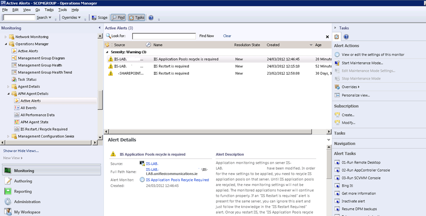This screenshot has width=426, height=216.
Task: Switch to the Authoring workspace
Action: point(23,181)
